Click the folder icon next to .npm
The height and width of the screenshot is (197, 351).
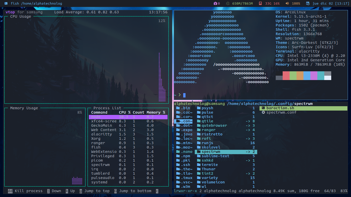point(178,156)
